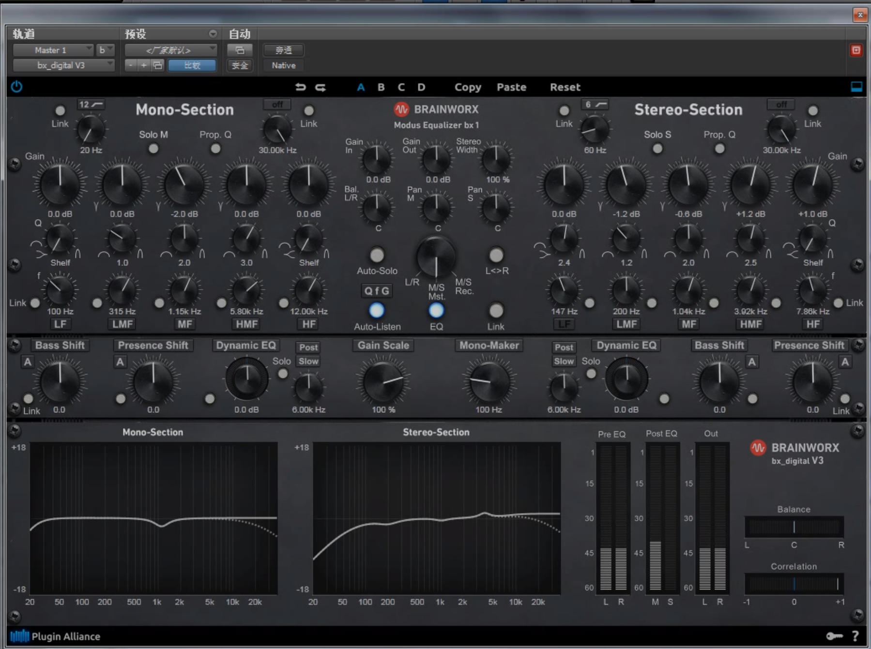Select preset bank B
Screen dimensions: 871x649
(381, 87)
